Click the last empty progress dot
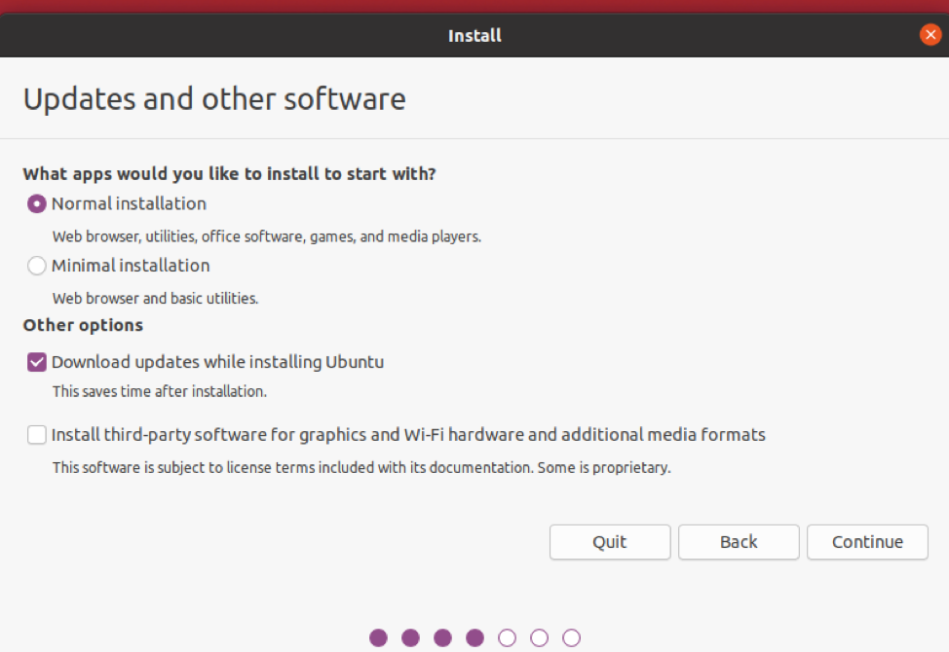949x652 pixels. [571, 638]
